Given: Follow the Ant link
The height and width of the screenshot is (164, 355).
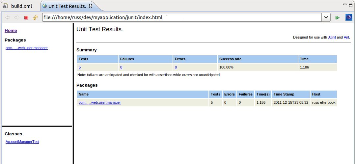Looking at the screenshot, I should click(x=346, y=37).
